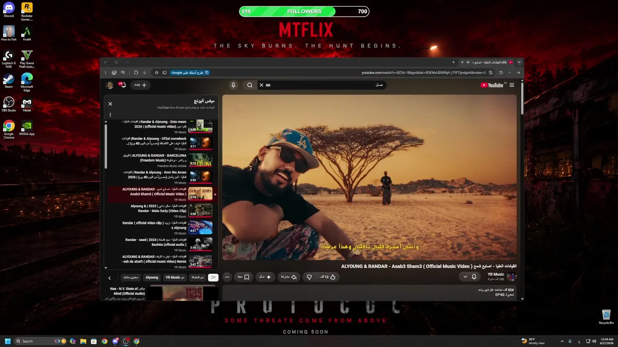The height and width of the screenshot is (347, 618).
Task: Select the 'YR Music' filter chip
Action: click(175, 277)
